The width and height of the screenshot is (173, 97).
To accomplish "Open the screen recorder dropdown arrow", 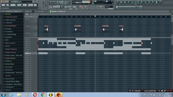I will point(159,91).
